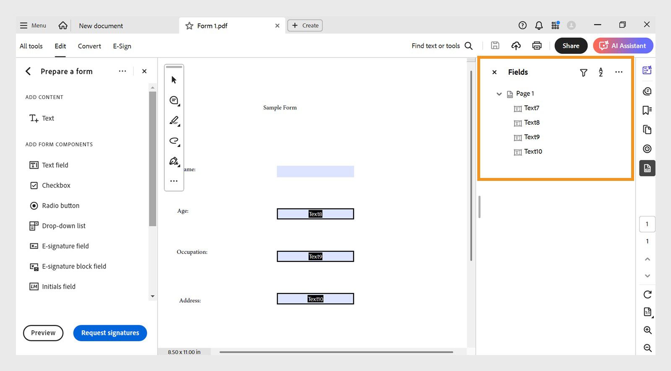Viewport: 671px width, 371px height.
Task: Close the Form 1.pdf tab
Action: 277,26
